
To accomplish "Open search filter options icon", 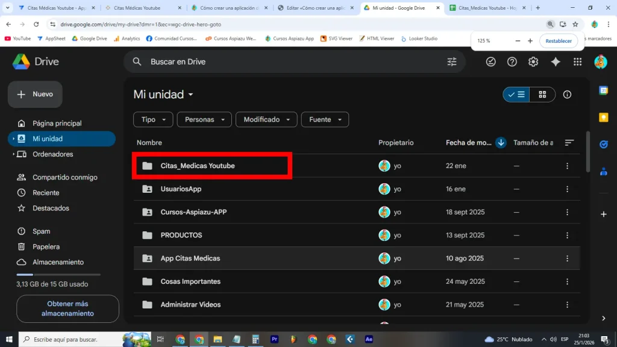I will tap(452, 61).
